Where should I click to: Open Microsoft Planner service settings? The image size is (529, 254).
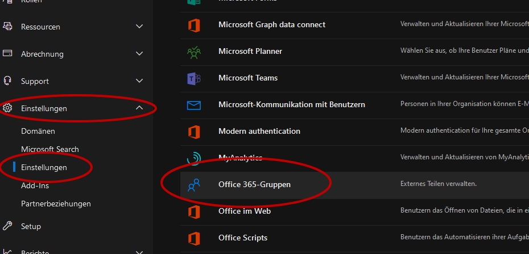[250, 51]
